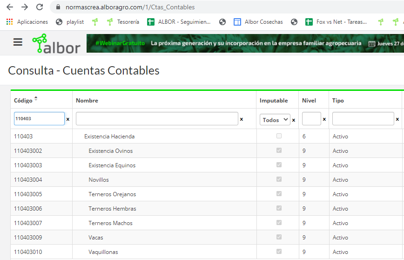Toggle Imputable checkbox for Terneros Orejanos

[279, 194]
